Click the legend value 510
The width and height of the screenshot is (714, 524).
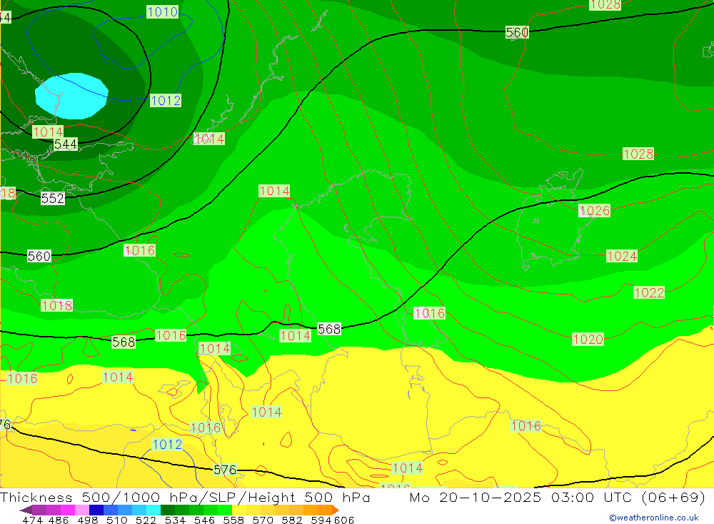(117, 520)
